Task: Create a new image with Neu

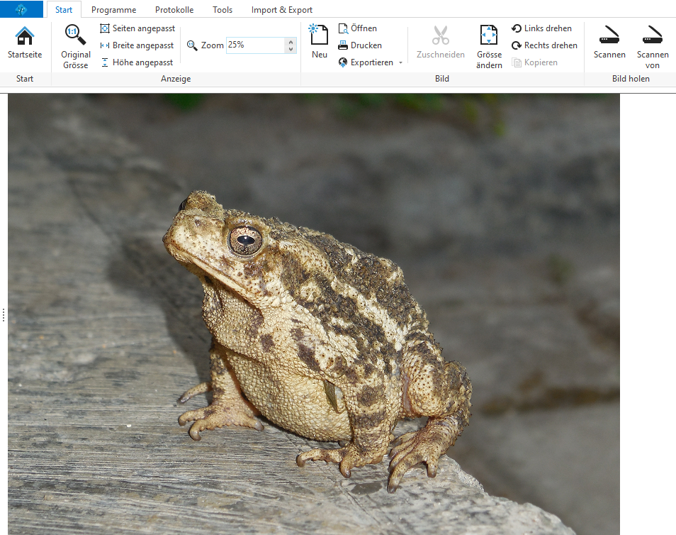Action: pyautogui.click(x=319, y=35)
